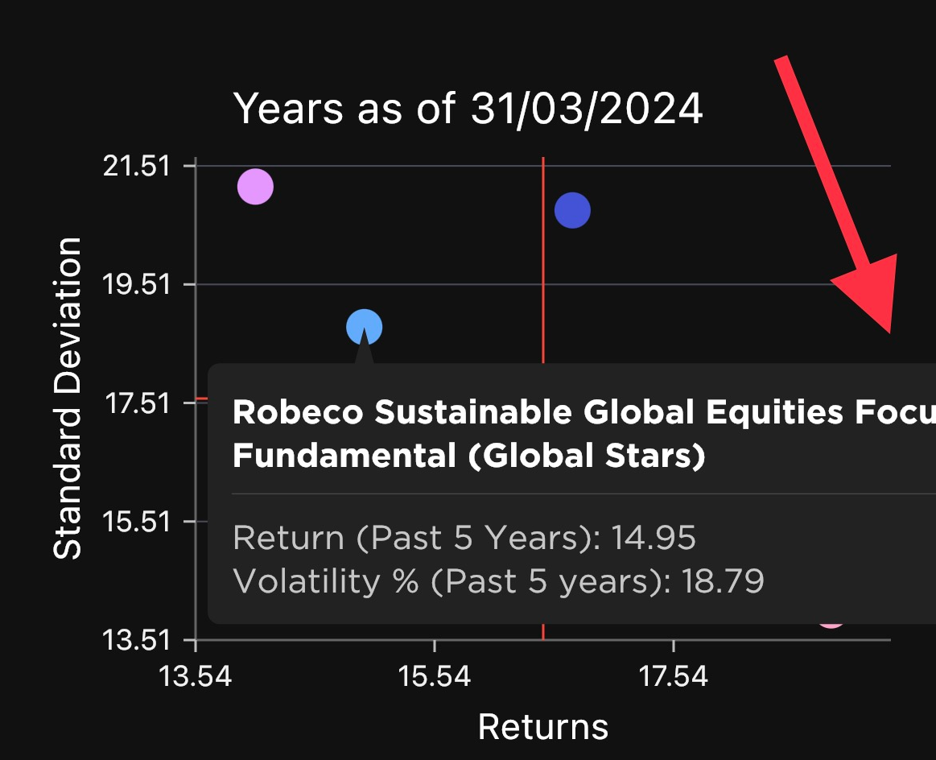The width and height of the screenshot is (936, 760).
Task: Click the red vertical reference line
Action: point(543,258)
